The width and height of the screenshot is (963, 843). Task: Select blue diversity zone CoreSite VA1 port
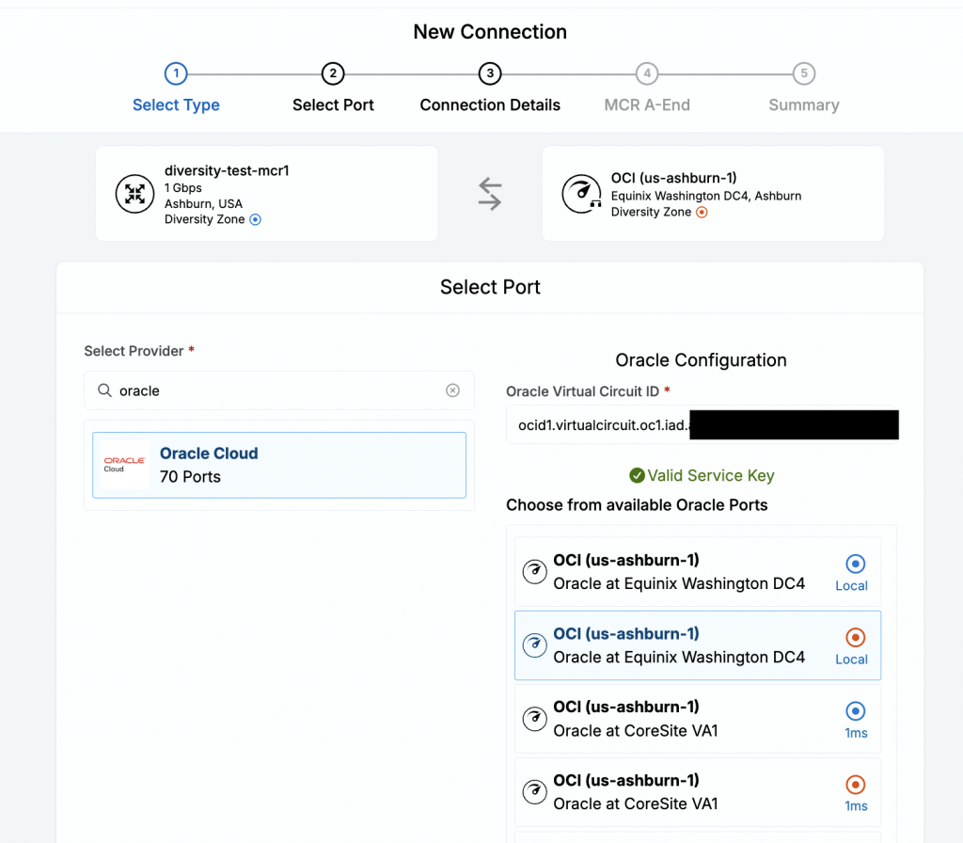698,718
